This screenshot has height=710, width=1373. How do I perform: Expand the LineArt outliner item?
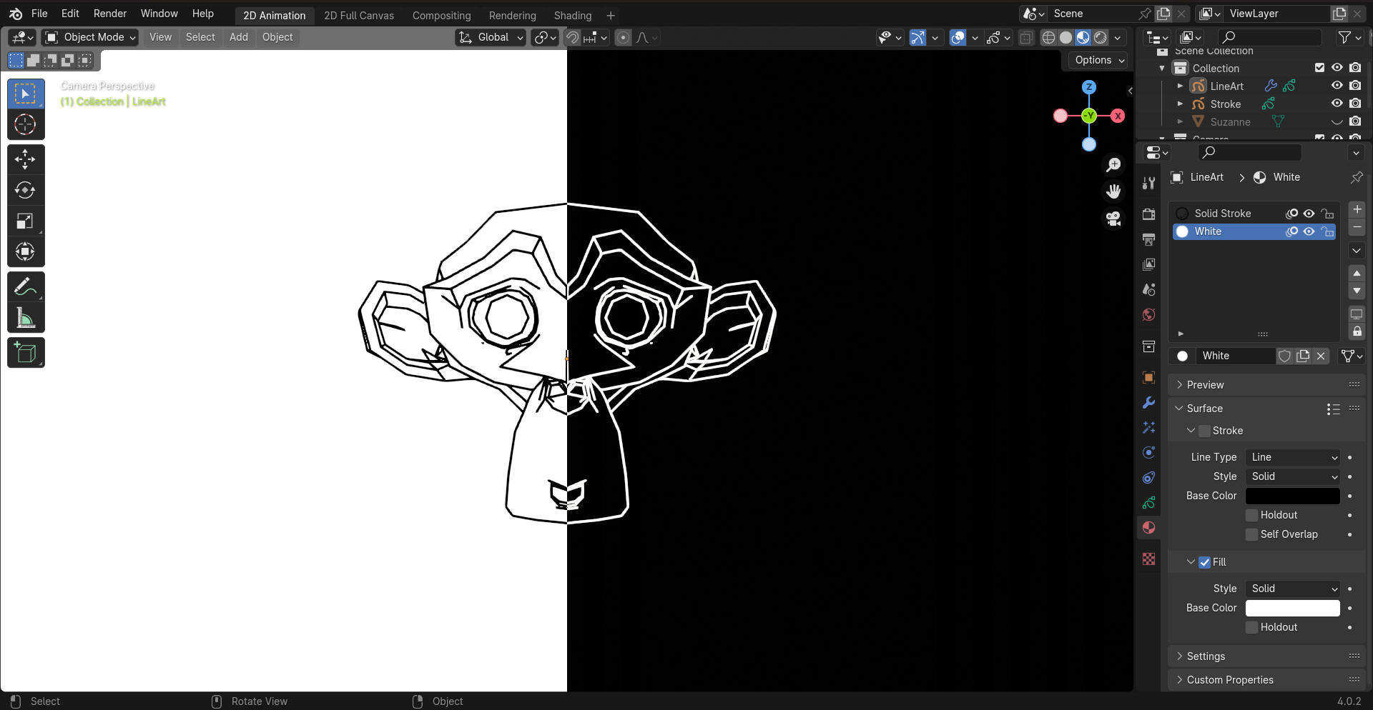point(1180,86)
